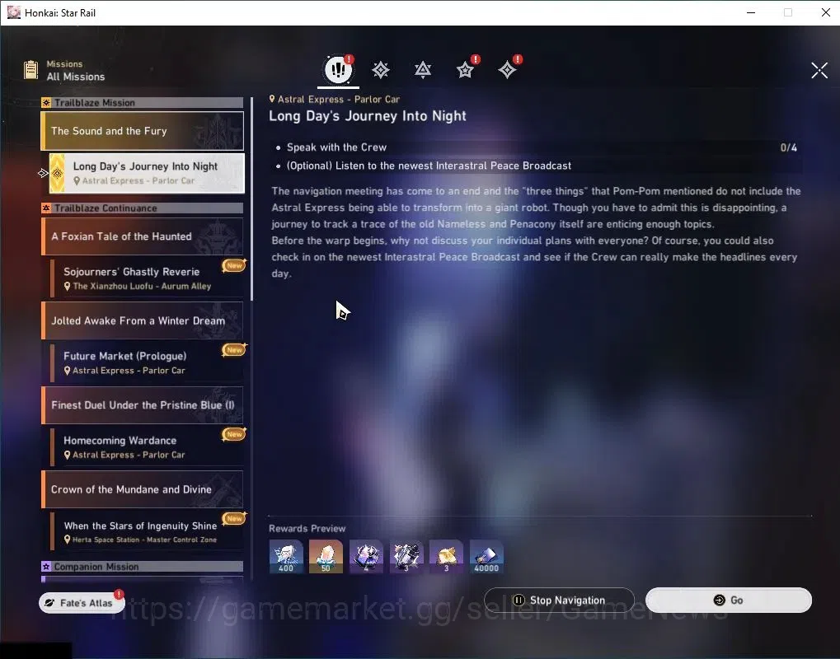Click the pin icon beside Herta Space Station
The height and width of the screenshot is (659, 840).
coord(67,540)
